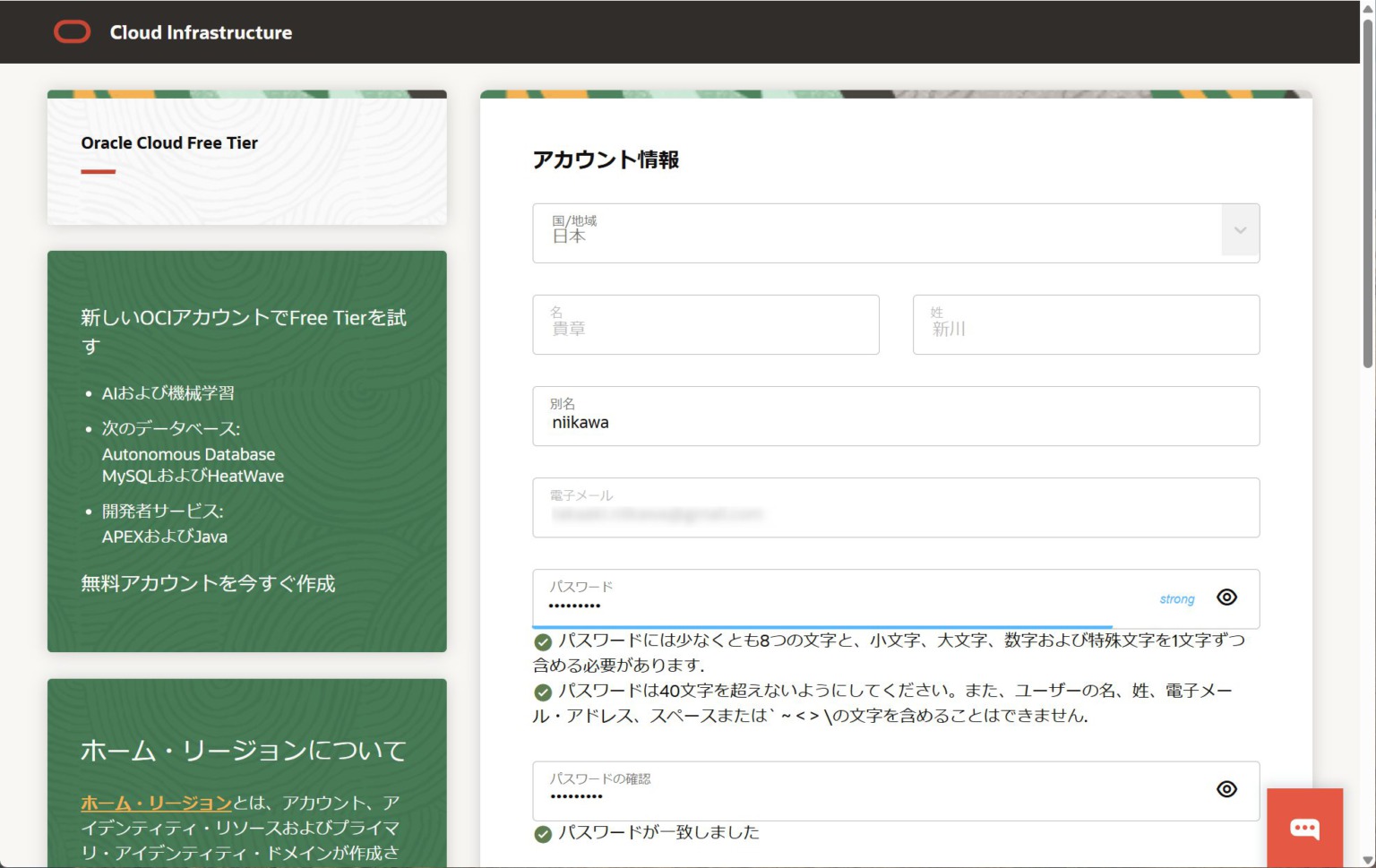Screen dimensions: 1376x868
Task: Click the Oracle logo in the header
Action: (x=73, y=31)
